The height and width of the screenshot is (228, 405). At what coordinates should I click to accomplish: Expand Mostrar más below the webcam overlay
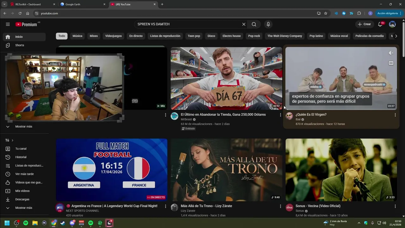(24, 127)
